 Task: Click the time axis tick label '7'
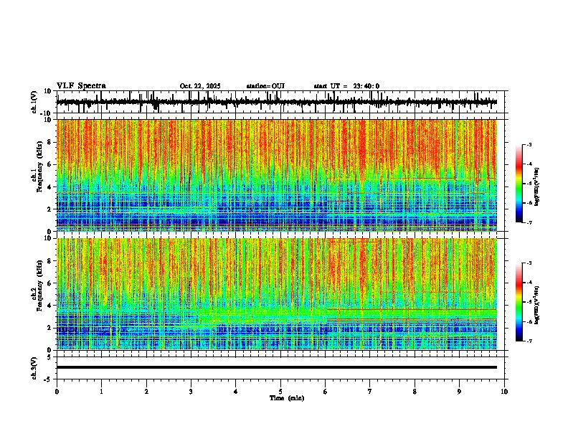[370, 392]
